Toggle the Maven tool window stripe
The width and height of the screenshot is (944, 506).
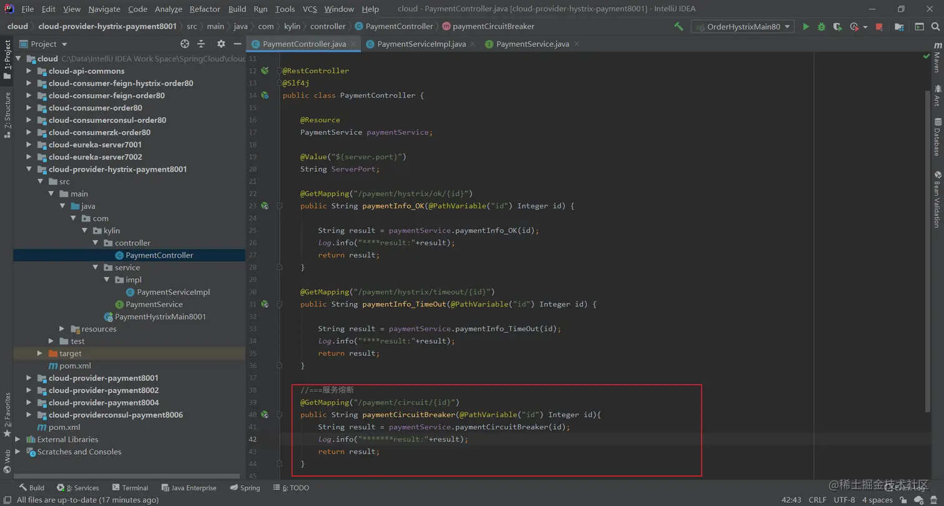click(x=937, y=58)
